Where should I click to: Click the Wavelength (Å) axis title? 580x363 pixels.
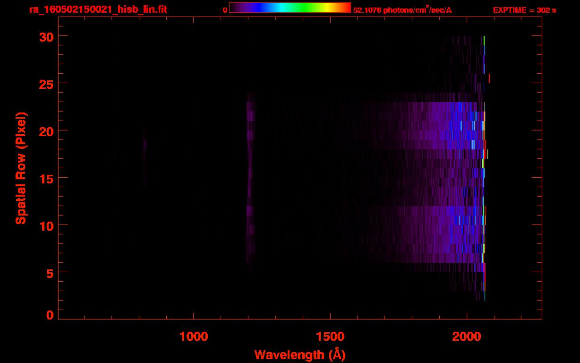[300, 354]
